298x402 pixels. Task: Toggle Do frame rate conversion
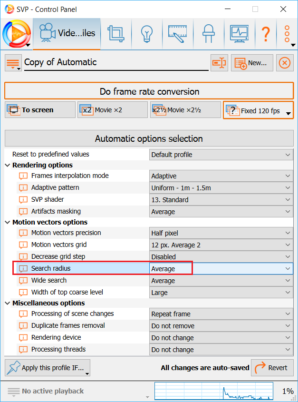pyautogui.click(x=149, y=91)
